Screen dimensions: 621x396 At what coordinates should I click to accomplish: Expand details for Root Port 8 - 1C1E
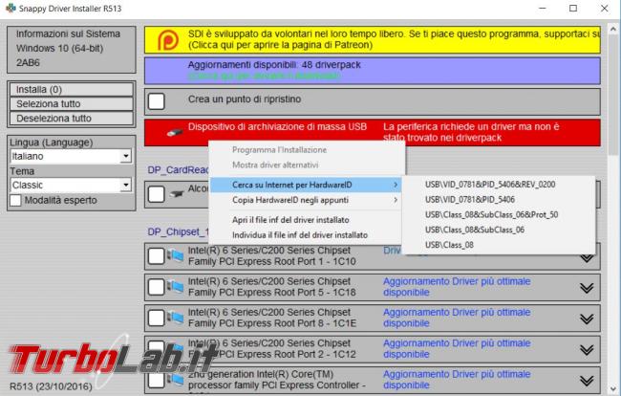coord(587,319)
